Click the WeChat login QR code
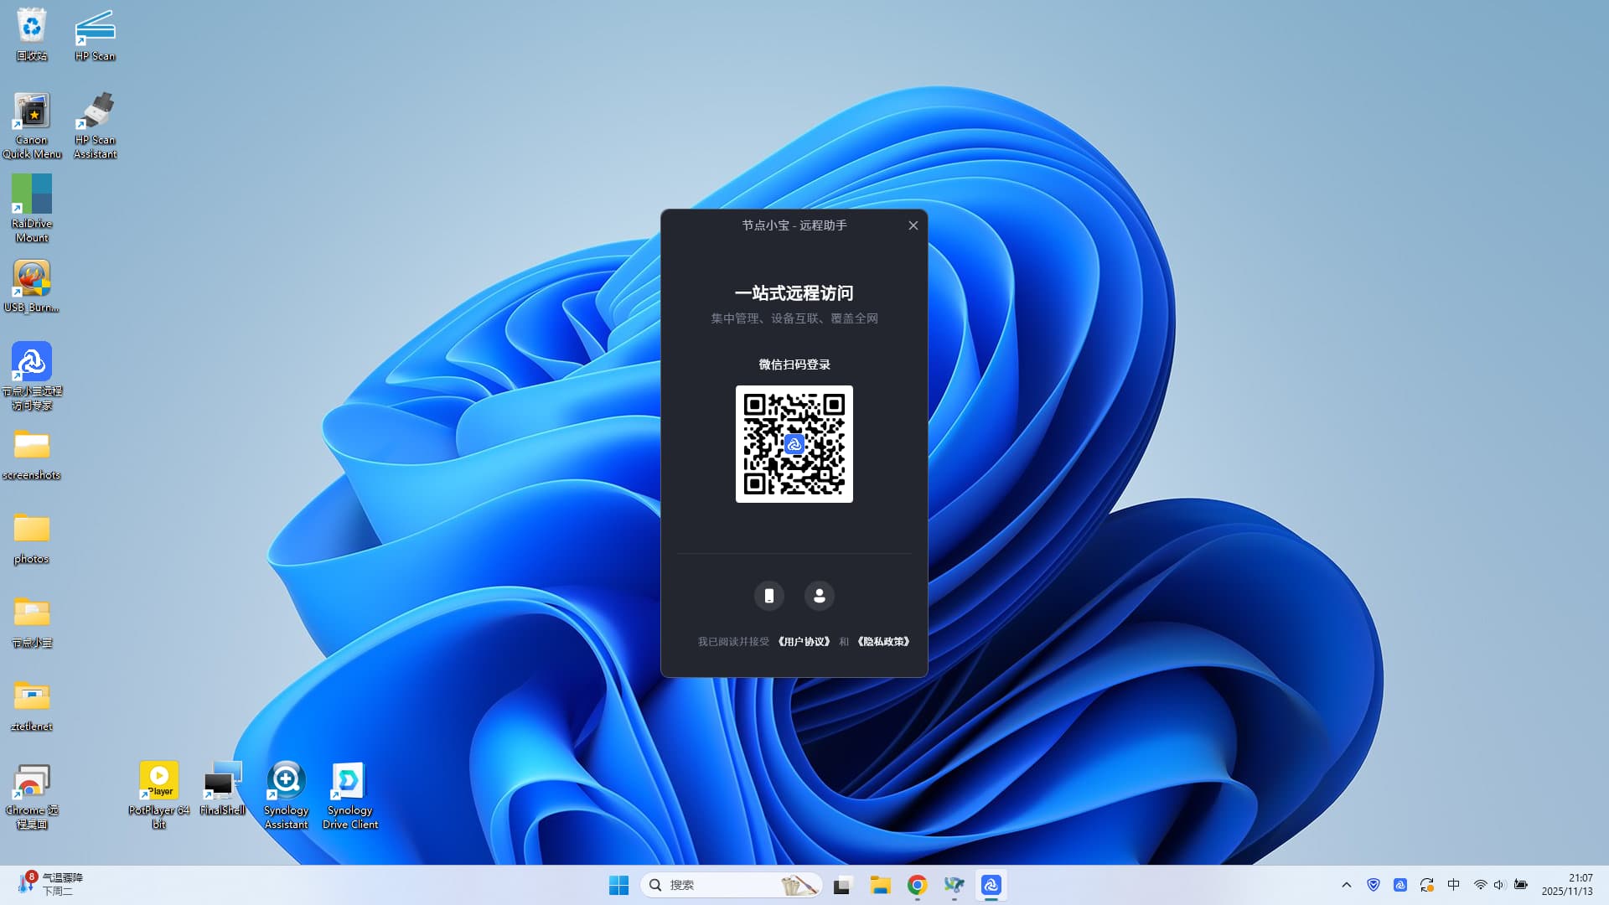The image size is (1609, 905). [794, 444]
